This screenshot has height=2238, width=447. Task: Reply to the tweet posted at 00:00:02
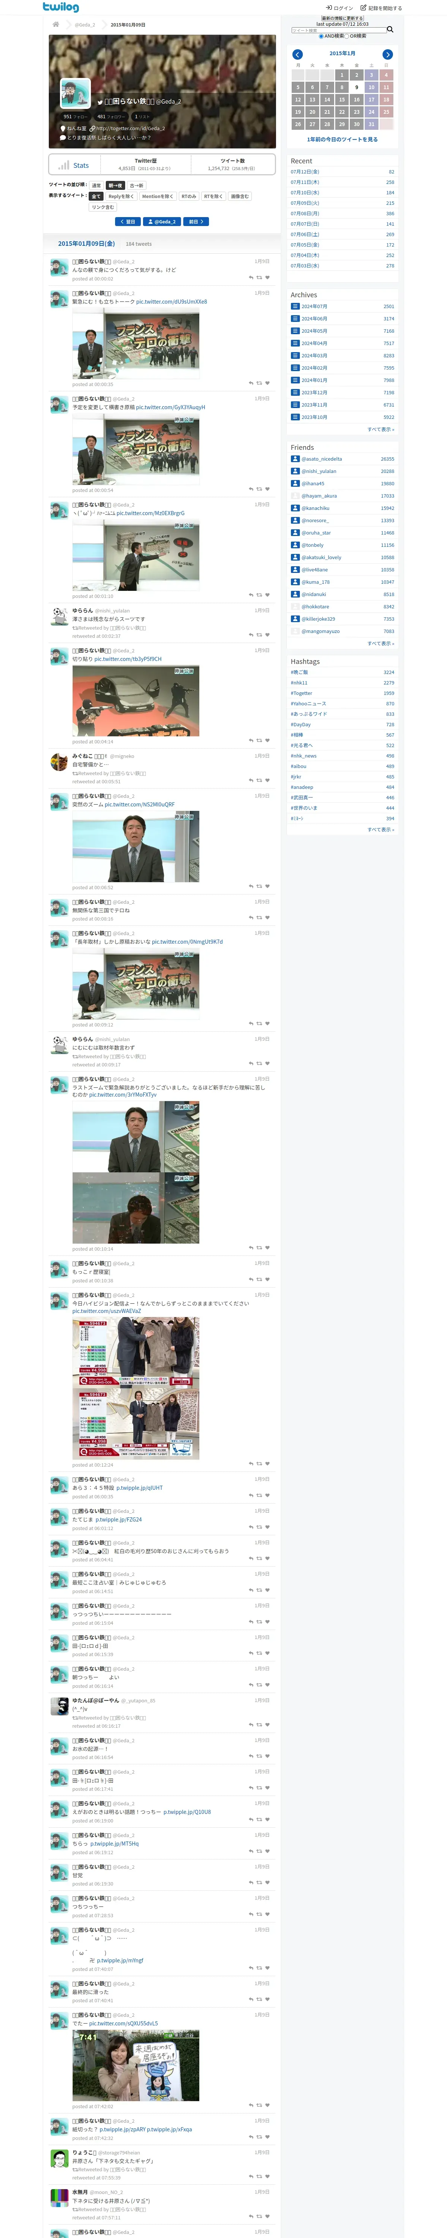251,278
